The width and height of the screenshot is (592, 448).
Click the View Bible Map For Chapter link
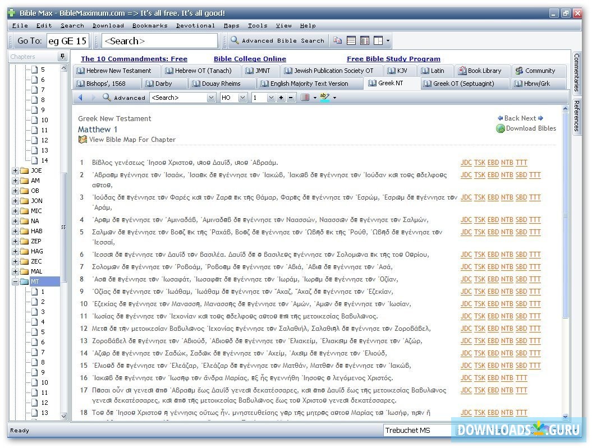tap(132, 140)
